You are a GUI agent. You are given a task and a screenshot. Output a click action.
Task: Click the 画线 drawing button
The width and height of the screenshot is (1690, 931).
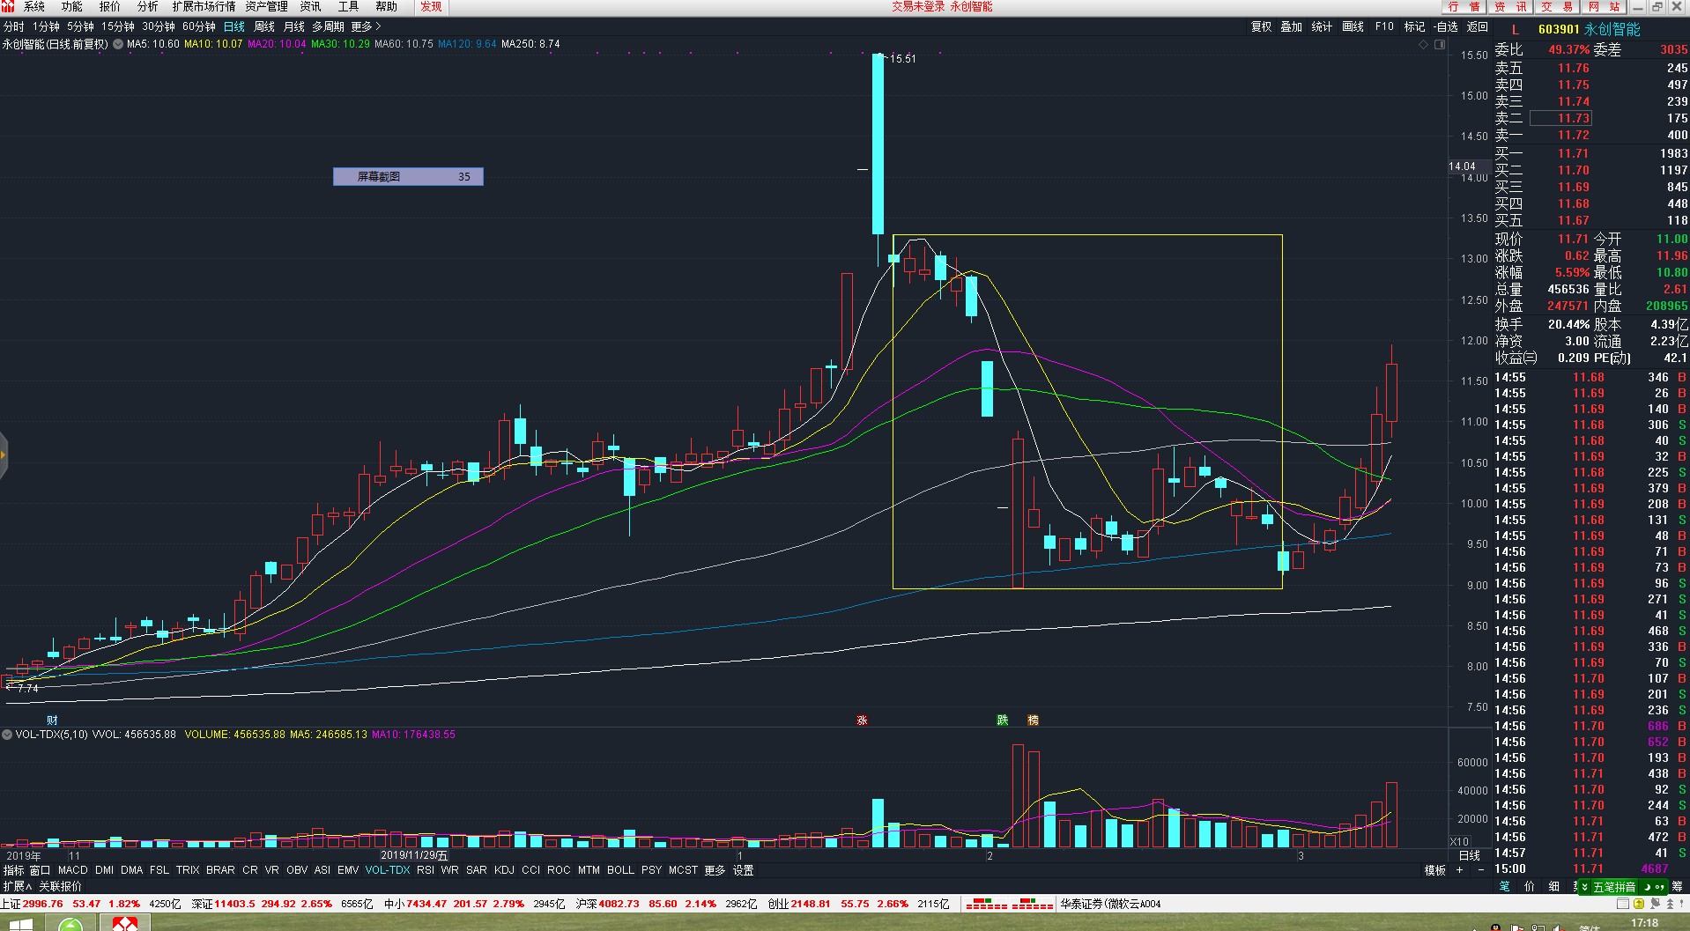click(x=1353, y=26)
